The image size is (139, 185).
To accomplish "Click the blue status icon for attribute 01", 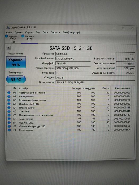I will [9, 93].
